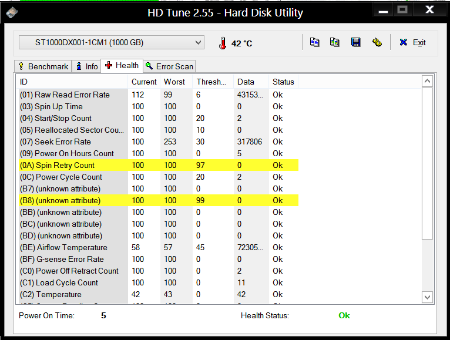Select the G-sense Error Rate row
450x340 pixels.
click(x=159, y=260)
